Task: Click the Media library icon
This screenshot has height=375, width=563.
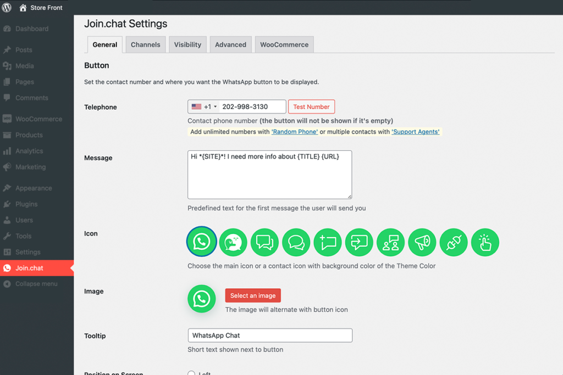Action: tap(7, 66)
